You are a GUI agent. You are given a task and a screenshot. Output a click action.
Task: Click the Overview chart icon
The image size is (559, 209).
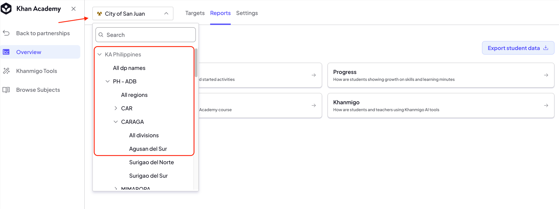tap(6, 52)
